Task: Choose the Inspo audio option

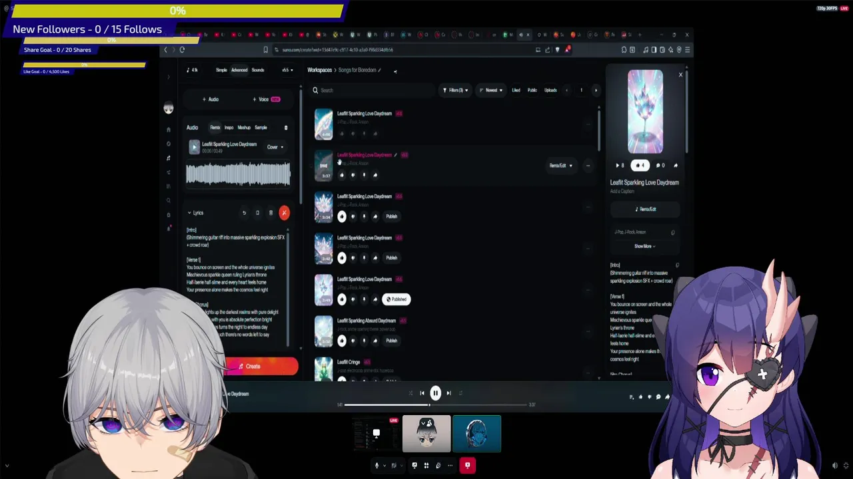Action: (x=229, y=128)
